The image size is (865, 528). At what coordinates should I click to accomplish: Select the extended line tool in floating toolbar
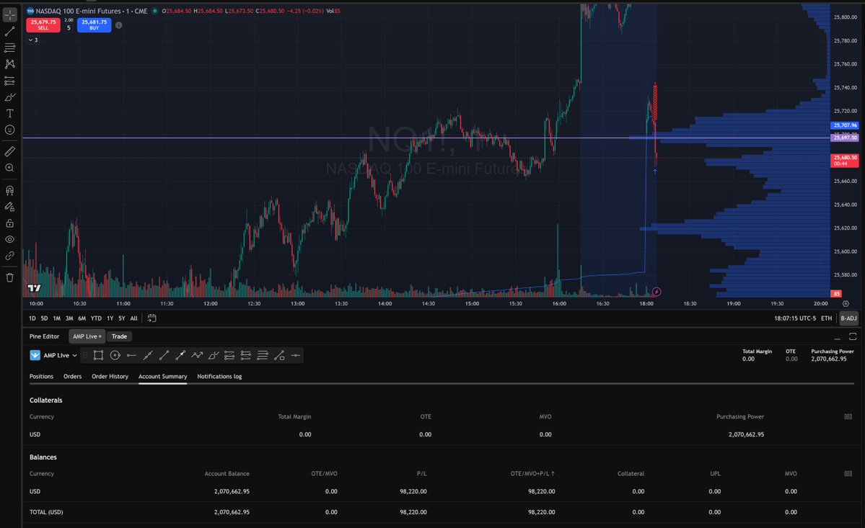[148, 356]
